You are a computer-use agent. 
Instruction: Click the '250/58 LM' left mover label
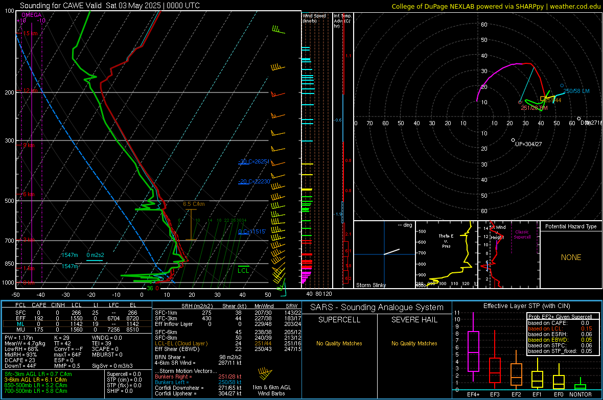coord(576,91)
